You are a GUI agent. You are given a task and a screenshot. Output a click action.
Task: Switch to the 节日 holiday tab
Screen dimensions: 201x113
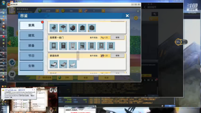(31, 56)
